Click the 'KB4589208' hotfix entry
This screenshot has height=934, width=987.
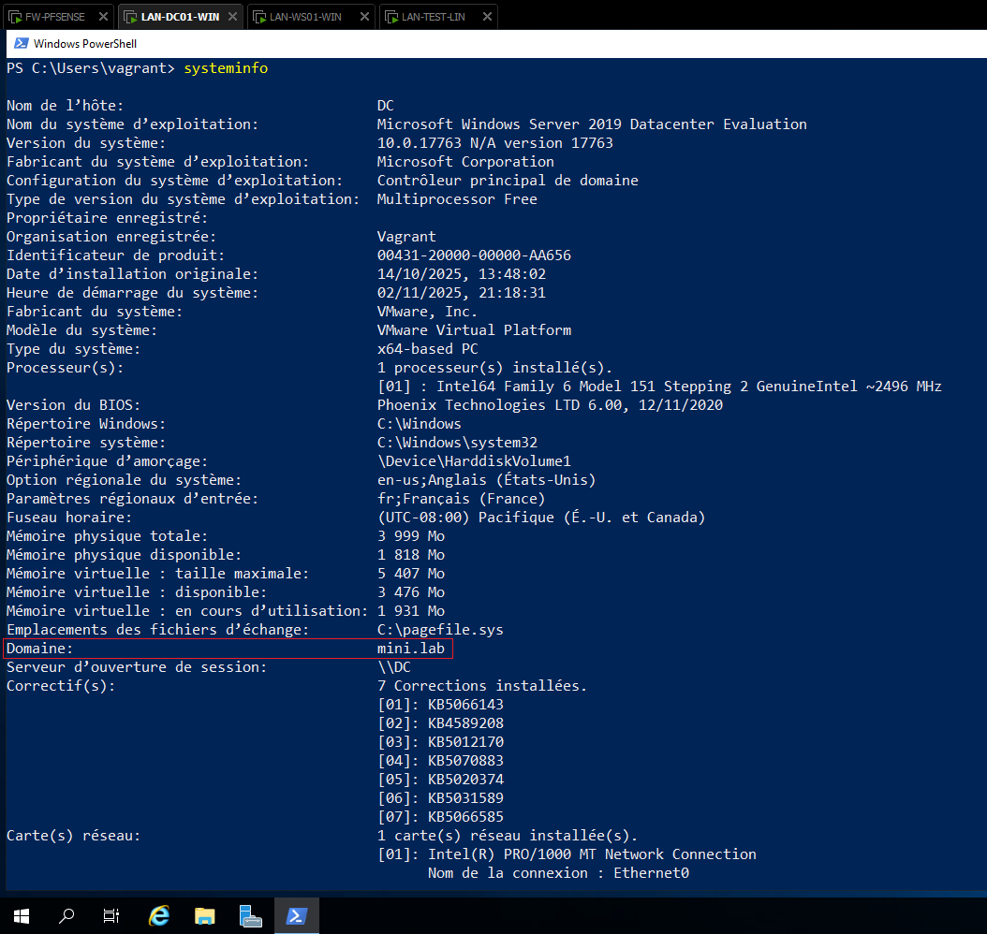tap(465, 723)
